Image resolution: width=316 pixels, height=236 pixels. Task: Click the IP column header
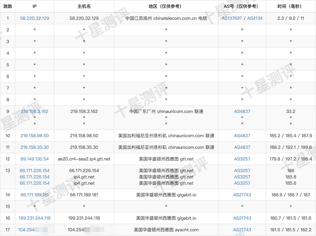35,6
